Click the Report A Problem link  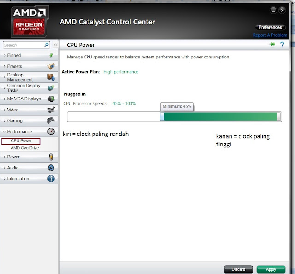(x=270, y=35)
